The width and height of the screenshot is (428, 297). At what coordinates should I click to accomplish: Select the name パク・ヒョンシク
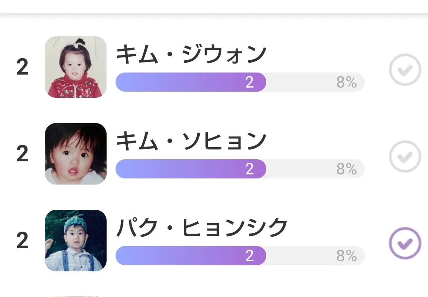point(202,228)
